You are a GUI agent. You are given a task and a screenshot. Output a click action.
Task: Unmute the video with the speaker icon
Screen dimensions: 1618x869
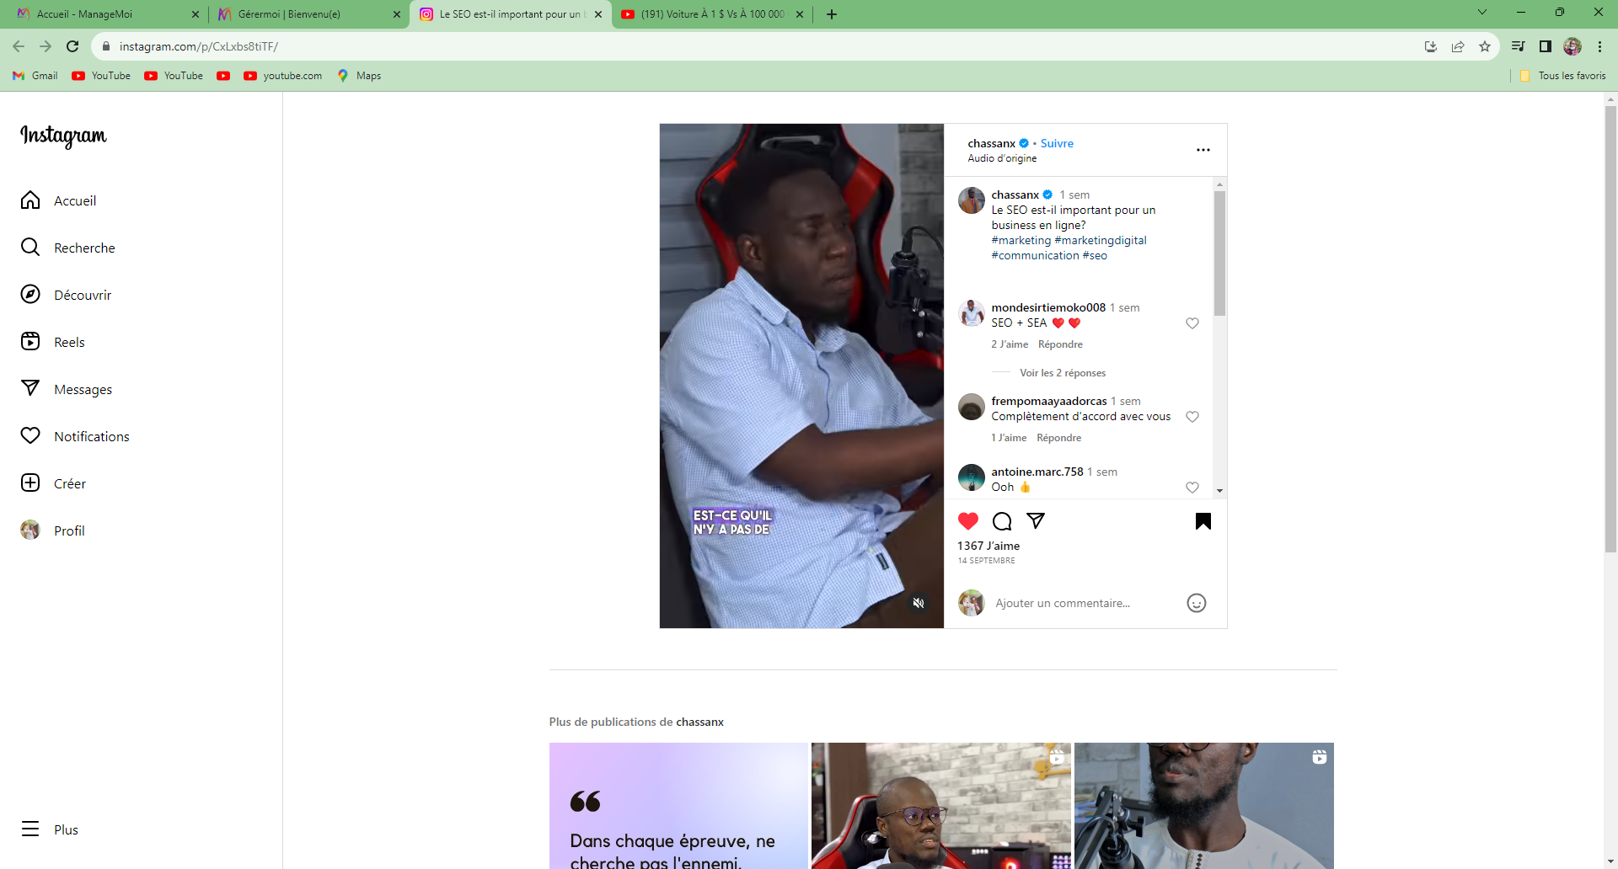pyautogui.click(x=919, y=603)
